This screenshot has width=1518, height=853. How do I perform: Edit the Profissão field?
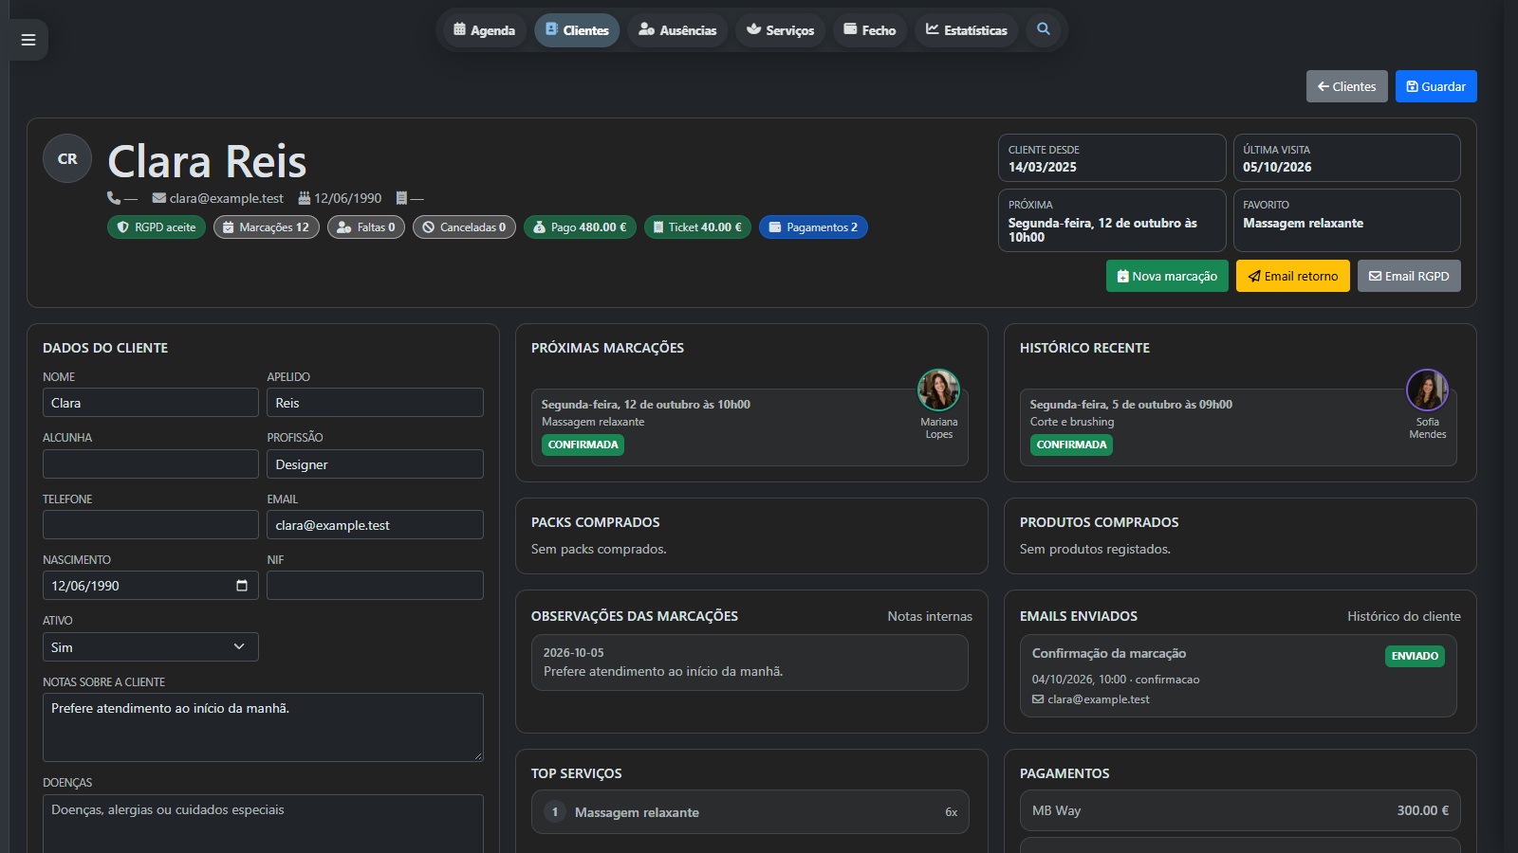[x=375, y=464]
